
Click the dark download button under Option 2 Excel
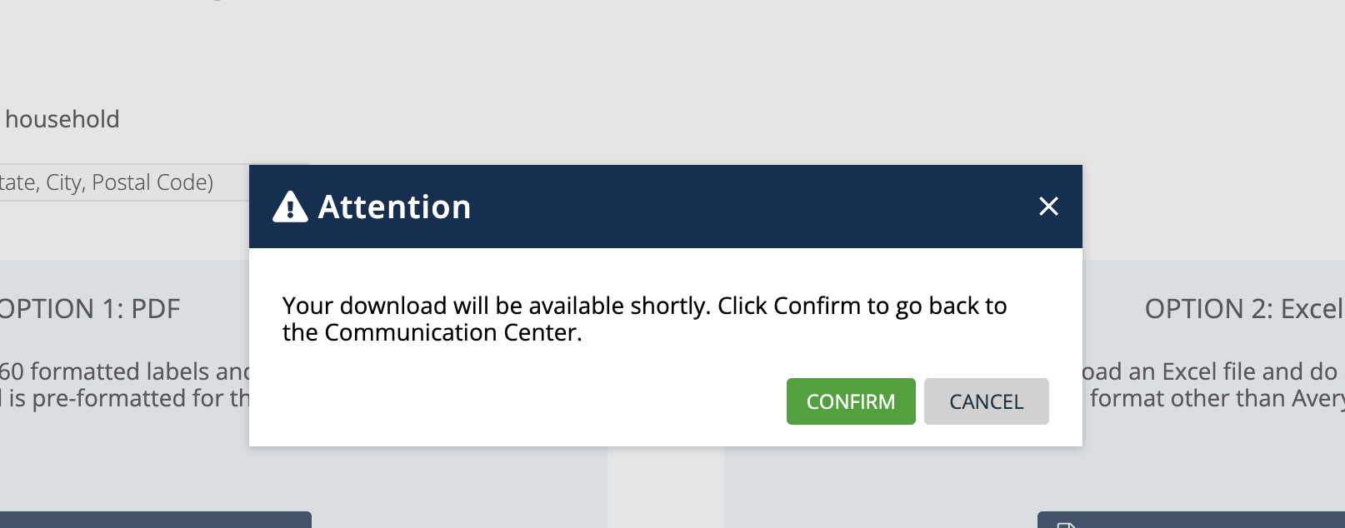(1191, 520)
